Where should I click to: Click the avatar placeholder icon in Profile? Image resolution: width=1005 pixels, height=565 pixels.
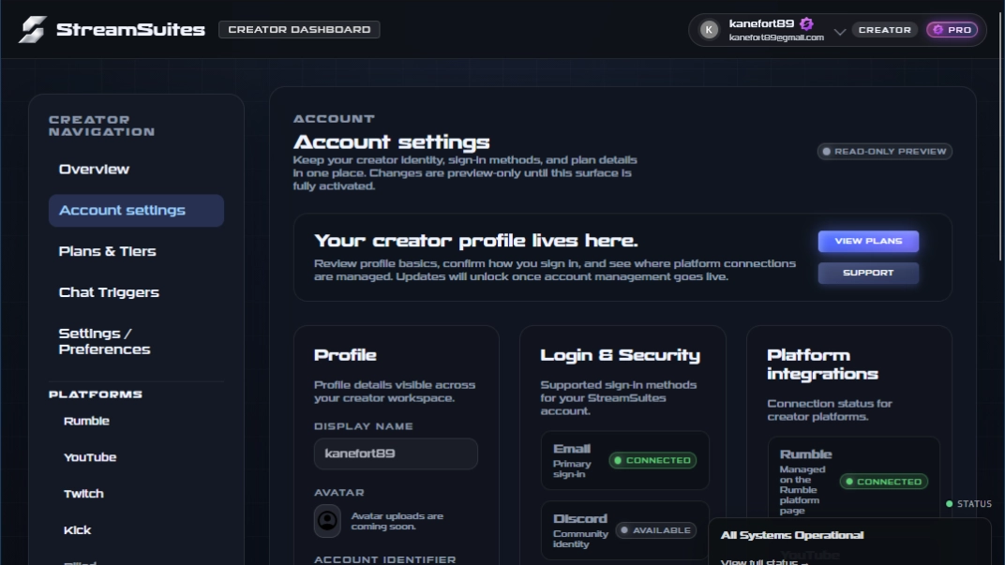[x=327, y=520]
